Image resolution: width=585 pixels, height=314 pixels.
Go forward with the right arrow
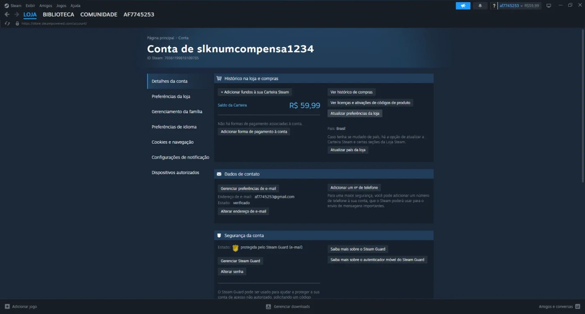point(17,14)
